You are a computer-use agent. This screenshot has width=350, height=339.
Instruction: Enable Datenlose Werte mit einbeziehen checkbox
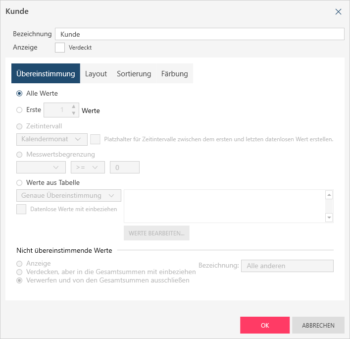21,209
